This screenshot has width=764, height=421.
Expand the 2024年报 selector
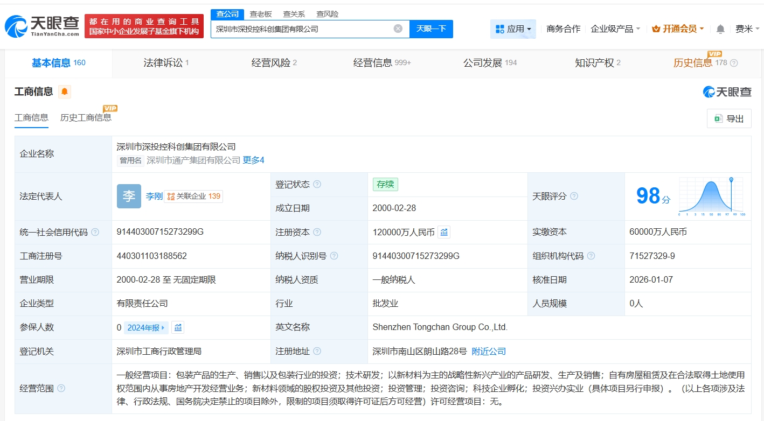point(146,327)
